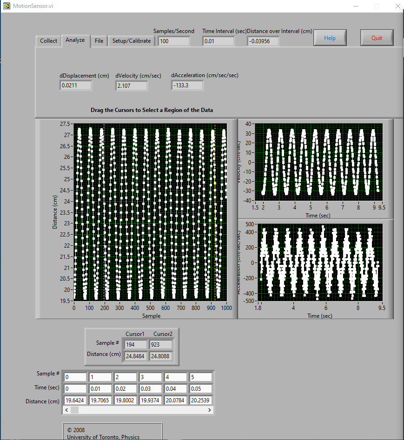Click Time cell showing 0.04

point(175,388)
